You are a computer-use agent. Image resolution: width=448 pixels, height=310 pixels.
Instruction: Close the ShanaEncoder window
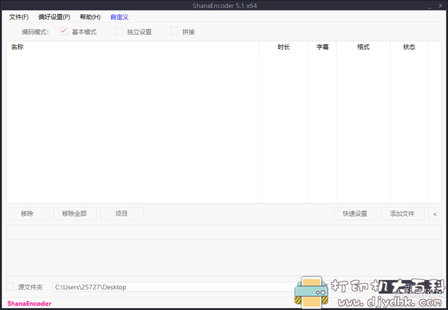coord(440,6)
